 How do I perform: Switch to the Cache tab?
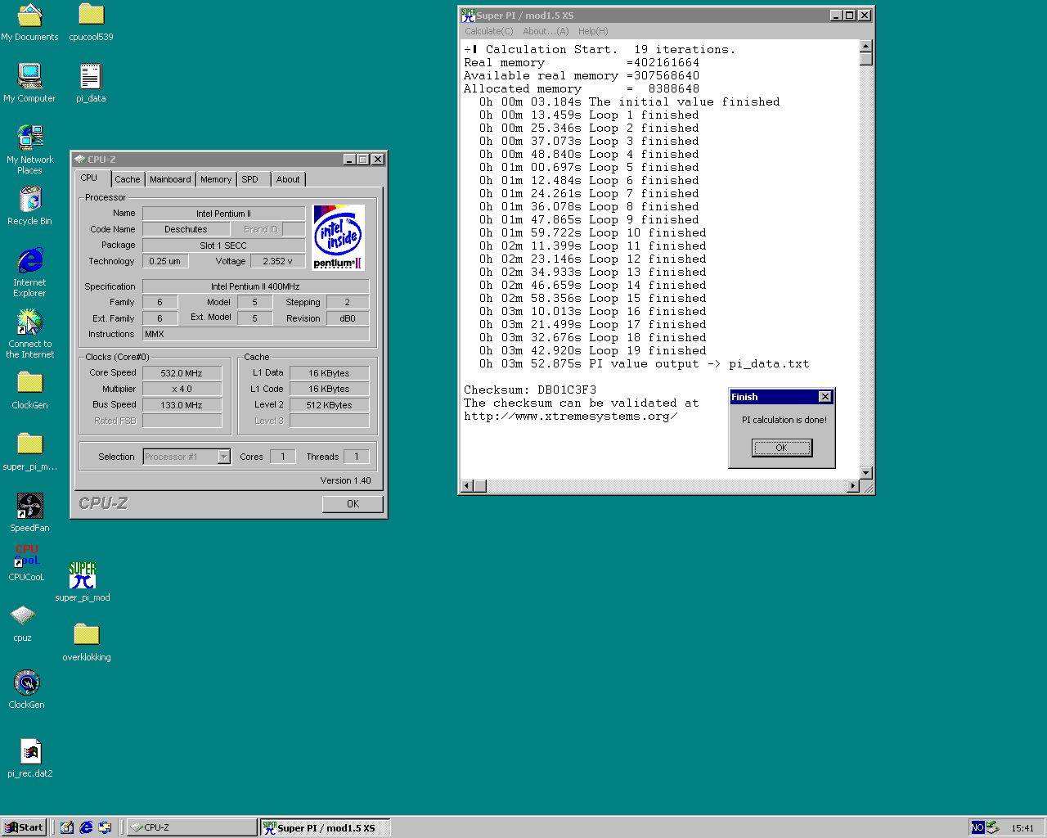click(127, 179)
